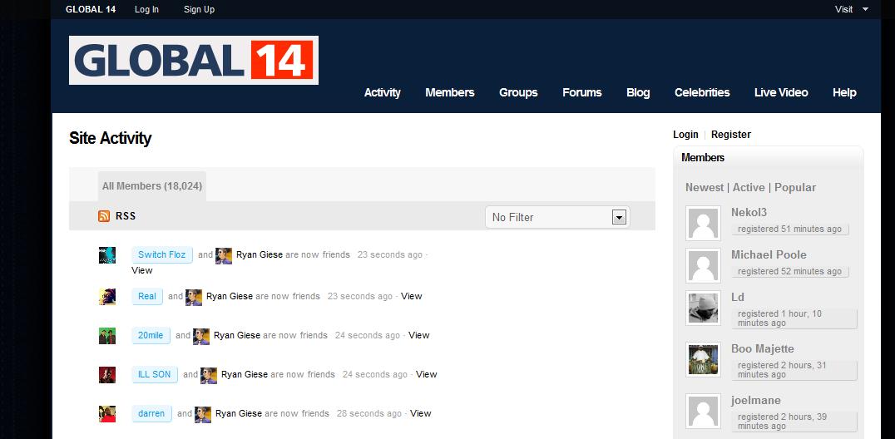Click Ryan Giese avatar in 20mile row
Image resolution: width=895 pixels, height=439 pixels.
click(x=201, y=336)
